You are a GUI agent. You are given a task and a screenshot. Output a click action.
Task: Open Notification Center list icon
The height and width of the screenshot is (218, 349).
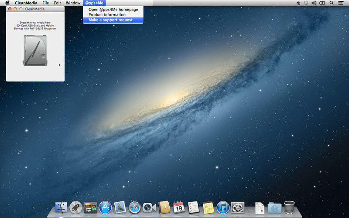point(340,3)
